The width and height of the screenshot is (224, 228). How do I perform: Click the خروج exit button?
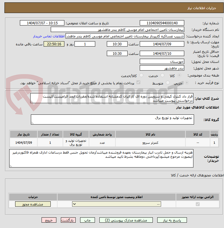(49, 220)
